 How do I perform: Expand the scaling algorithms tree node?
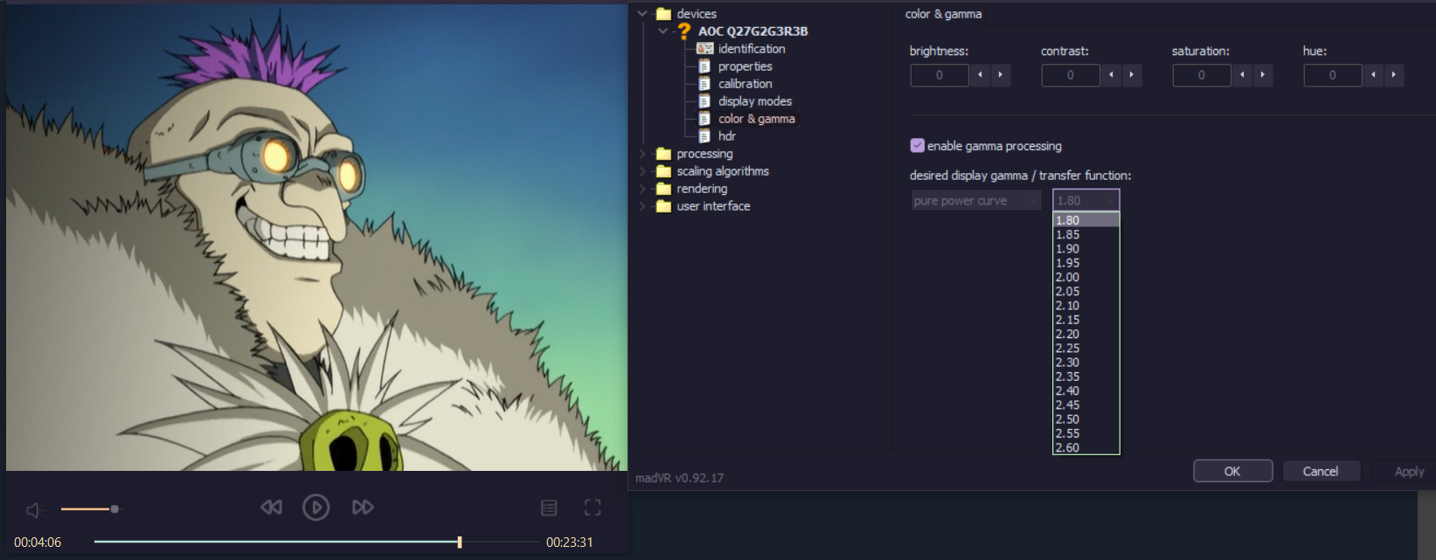[x=642, y=171]
